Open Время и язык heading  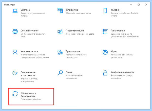[73, 51]
